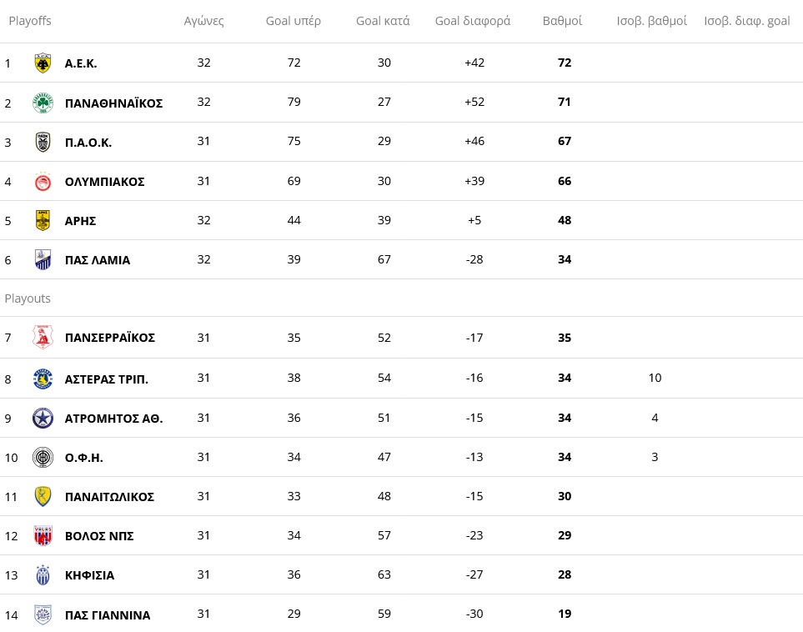
Task: Click the Βαθμοί column header
Action: 562,21
